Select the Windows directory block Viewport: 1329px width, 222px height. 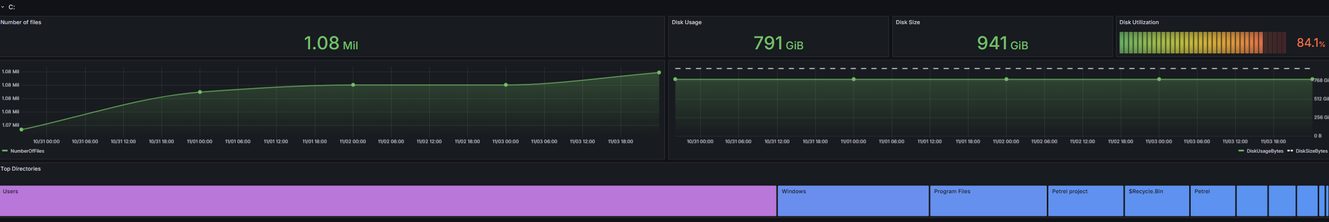(x=853, y=201)
